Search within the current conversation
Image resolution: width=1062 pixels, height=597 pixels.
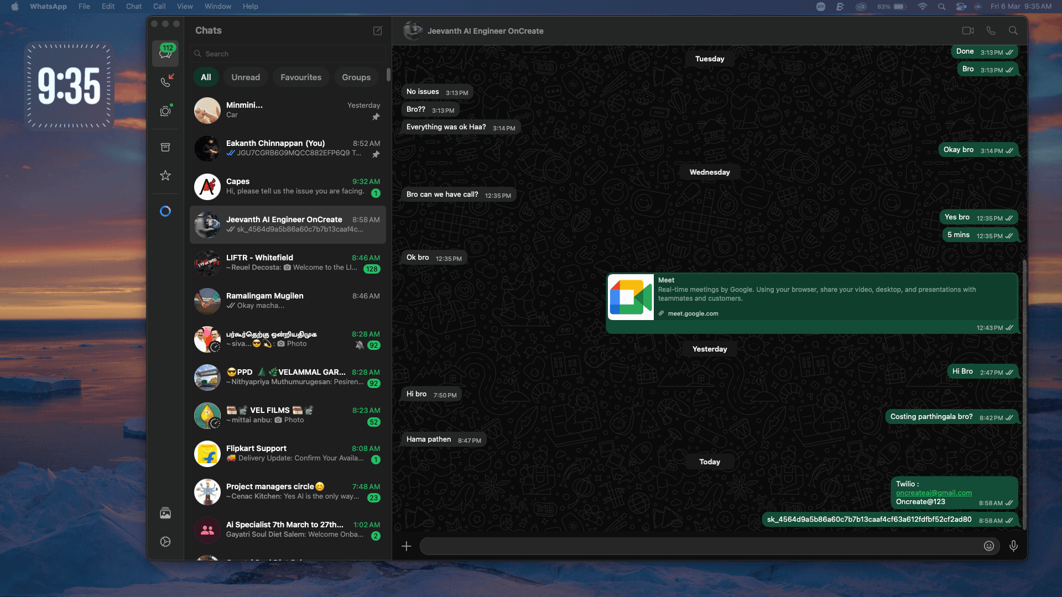(x=1014, y=30)
